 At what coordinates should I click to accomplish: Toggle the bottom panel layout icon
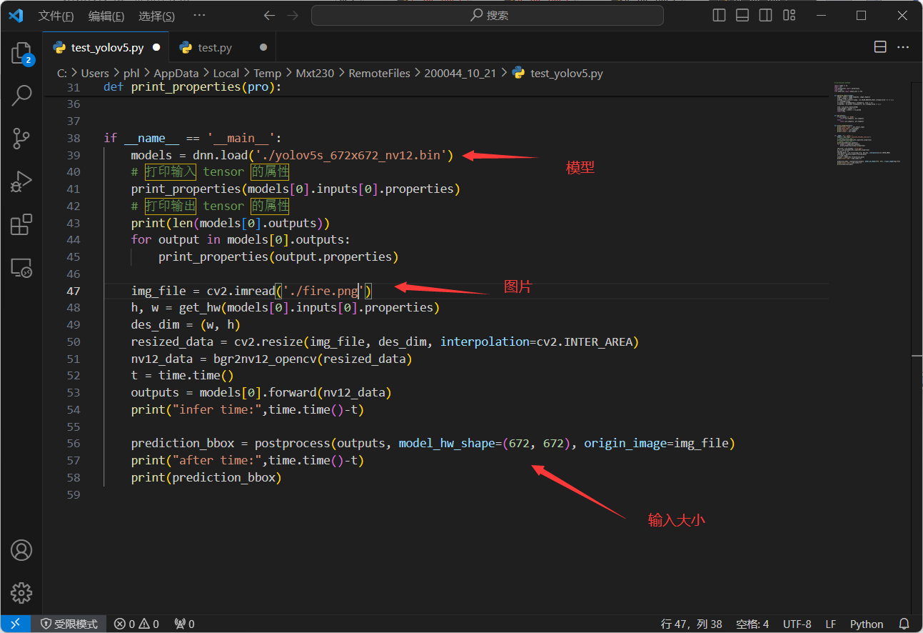tap(742, 15)
